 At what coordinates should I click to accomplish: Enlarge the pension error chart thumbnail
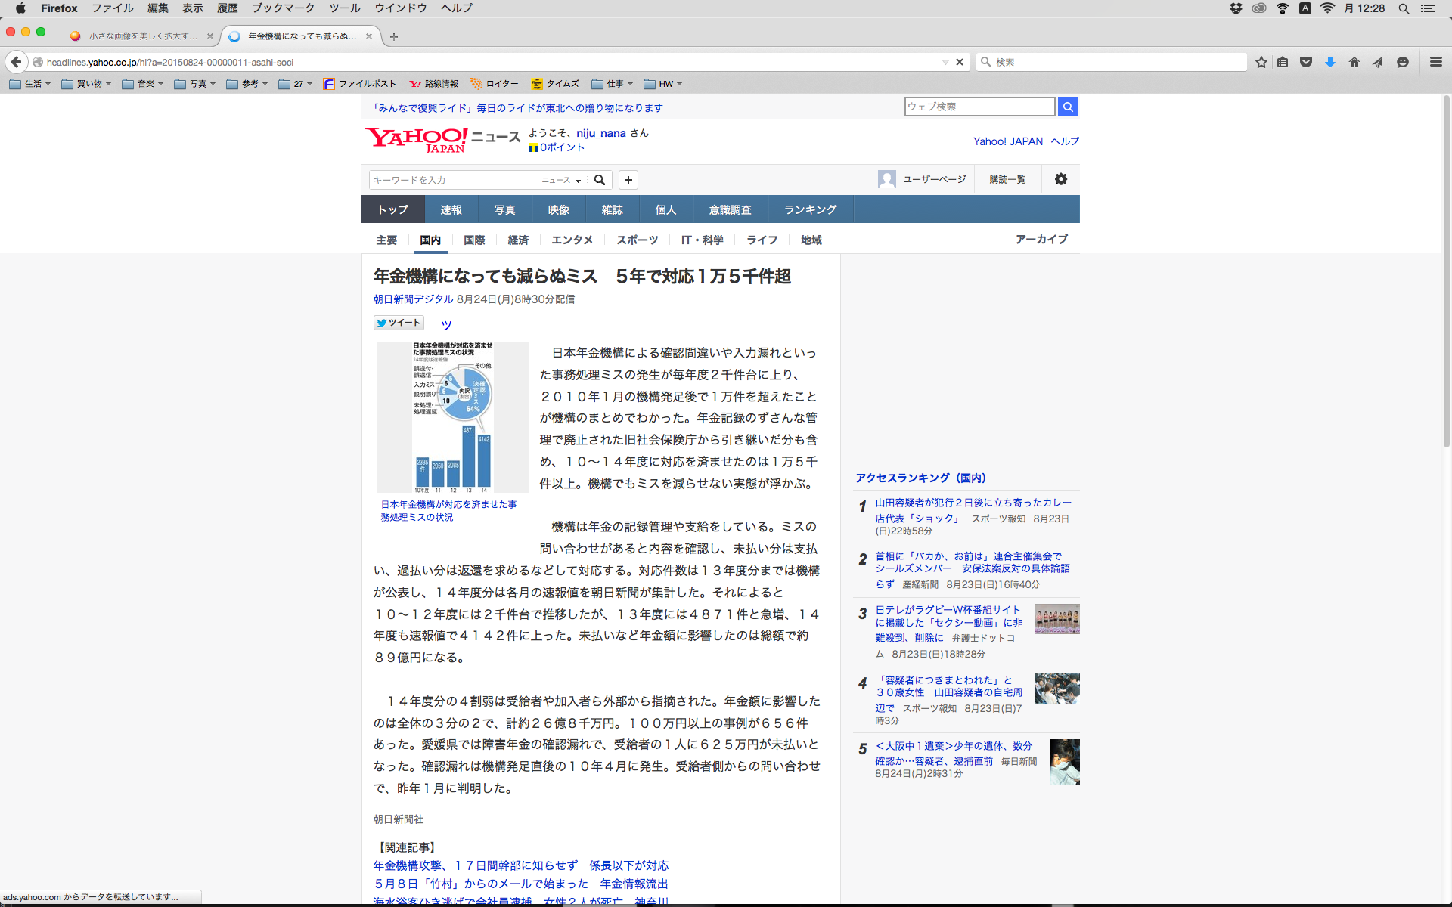[x=452, y=416]
